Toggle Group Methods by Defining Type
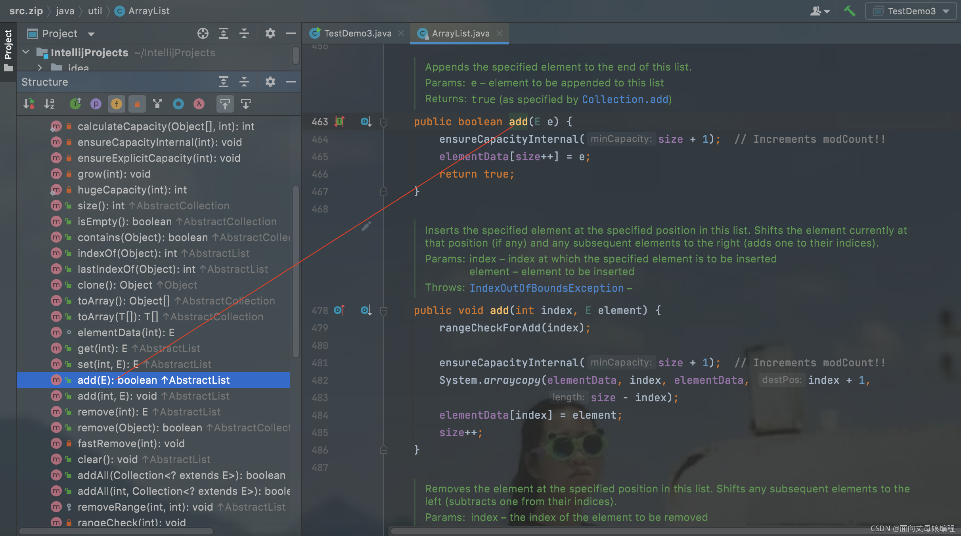961x536 pixels. click(75, 104)
